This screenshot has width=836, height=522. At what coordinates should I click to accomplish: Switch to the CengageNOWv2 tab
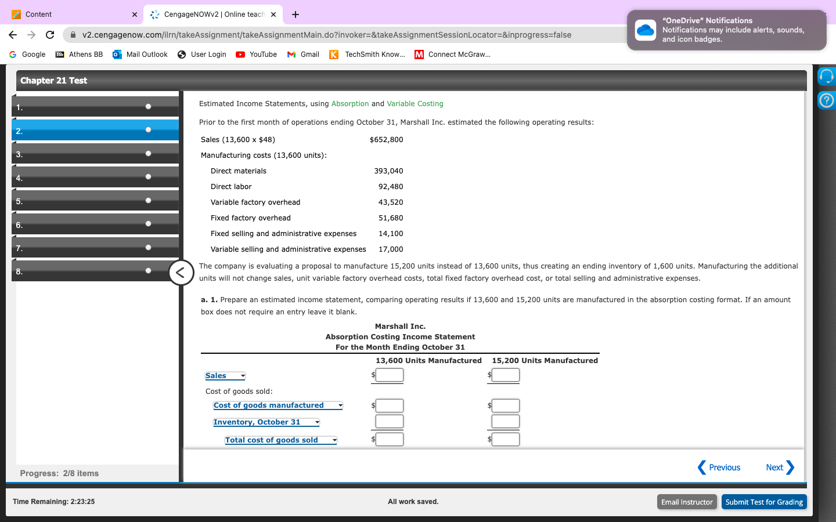pos(214,14)
